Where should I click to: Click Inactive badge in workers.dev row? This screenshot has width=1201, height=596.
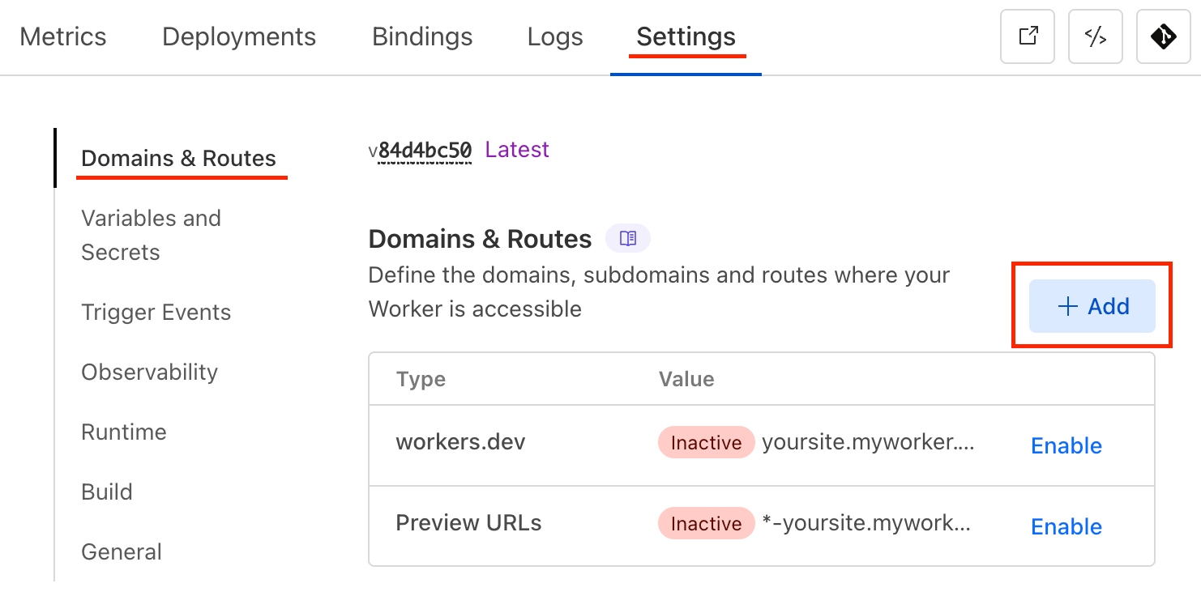[706, 443]
